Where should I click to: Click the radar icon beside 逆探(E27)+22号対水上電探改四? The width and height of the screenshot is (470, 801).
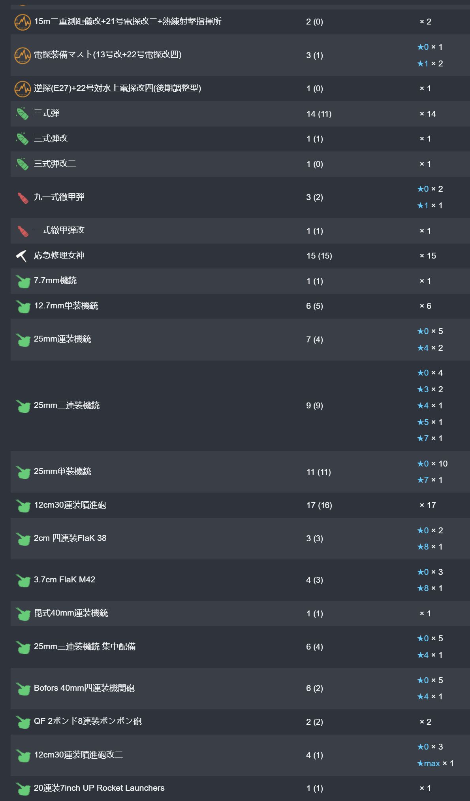pos(23,89)
